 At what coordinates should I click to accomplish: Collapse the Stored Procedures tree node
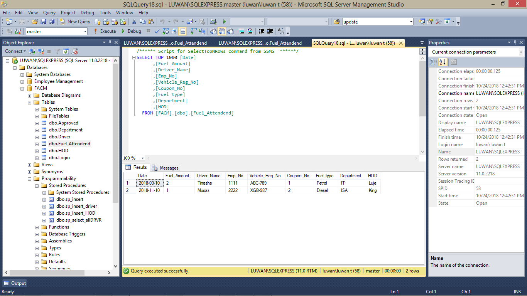point(37,185)
